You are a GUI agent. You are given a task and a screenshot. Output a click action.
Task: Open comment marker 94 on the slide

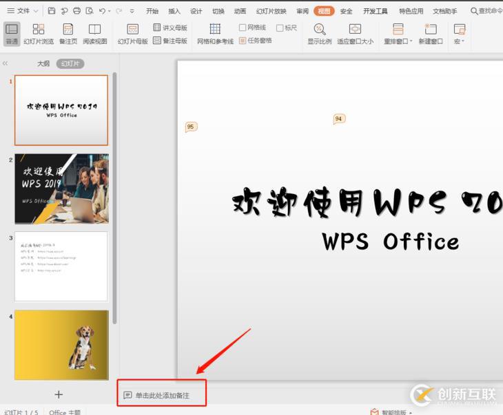tap(340, 119)
